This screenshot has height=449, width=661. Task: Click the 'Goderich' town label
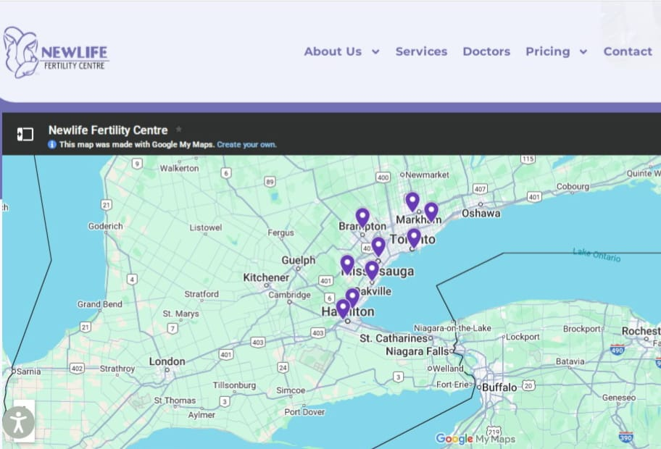click(x=105, y=226)
